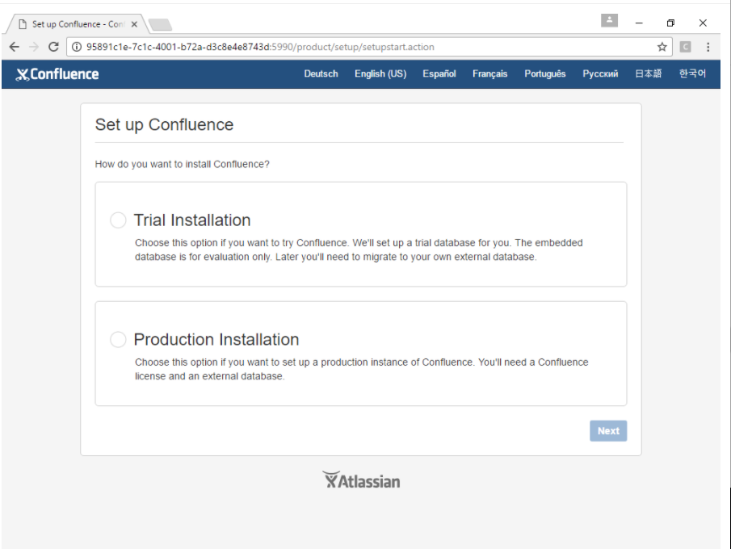This screenshot has height=549, width=731.
Task: Switch language to Español
Action: (x=439, y=73)
